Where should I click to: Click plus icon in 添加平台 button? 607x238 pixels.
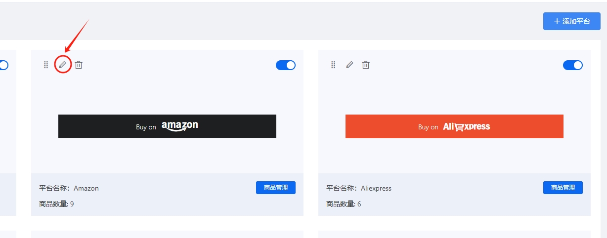pyautogui.click(x=557, y=21)
